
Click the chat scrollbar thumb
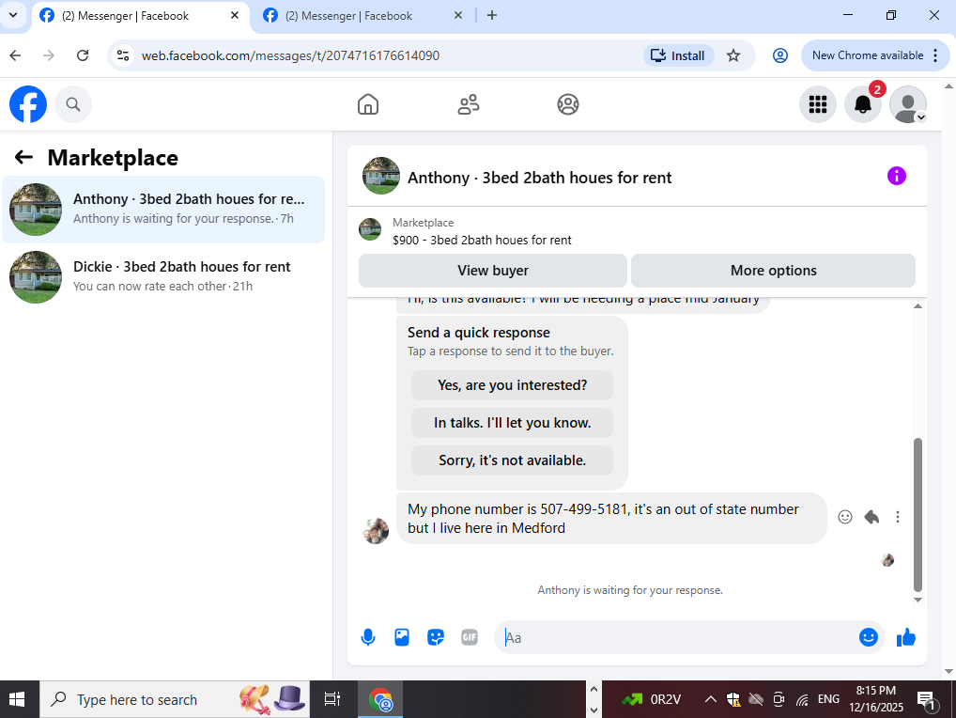click(917, 514)
